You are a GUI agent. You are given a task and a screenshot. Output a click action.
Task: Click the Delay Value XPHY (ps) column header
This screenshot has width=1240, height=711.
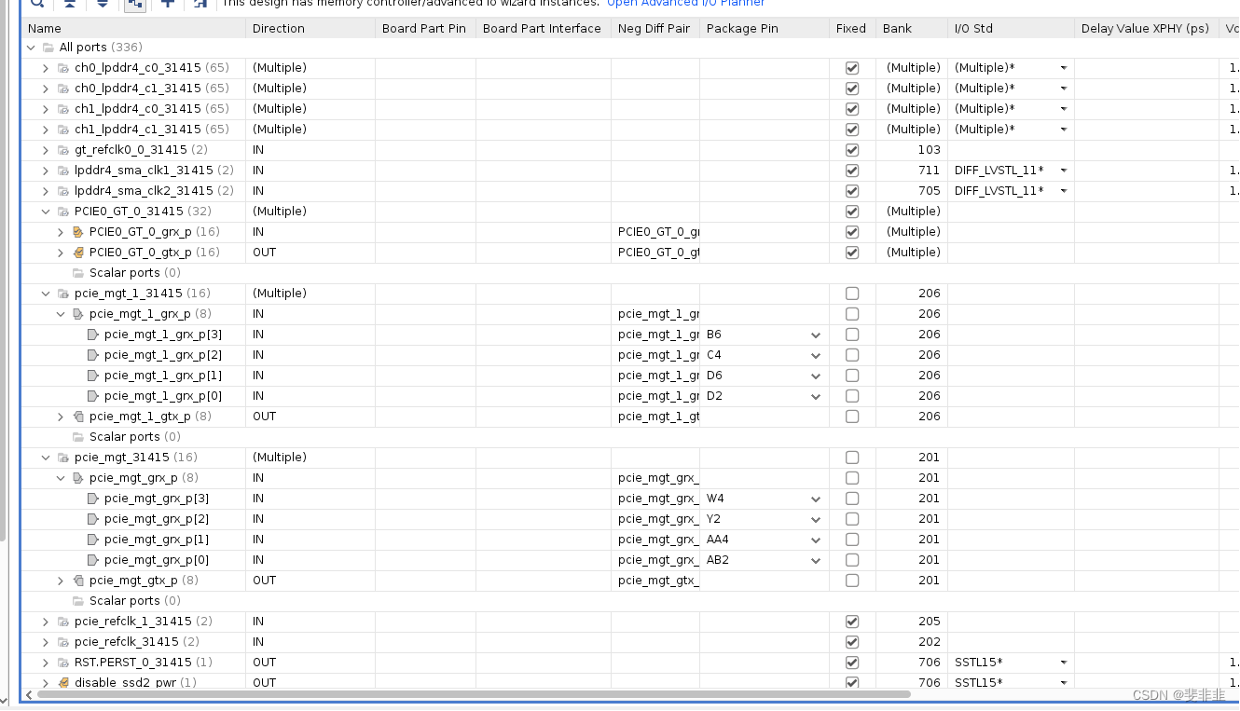[1146, 28]
